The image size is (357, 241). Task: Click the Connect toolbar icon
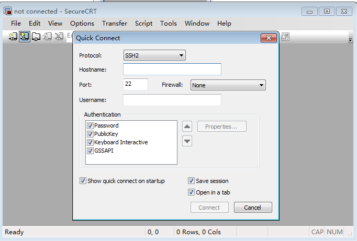coord(13,37)
